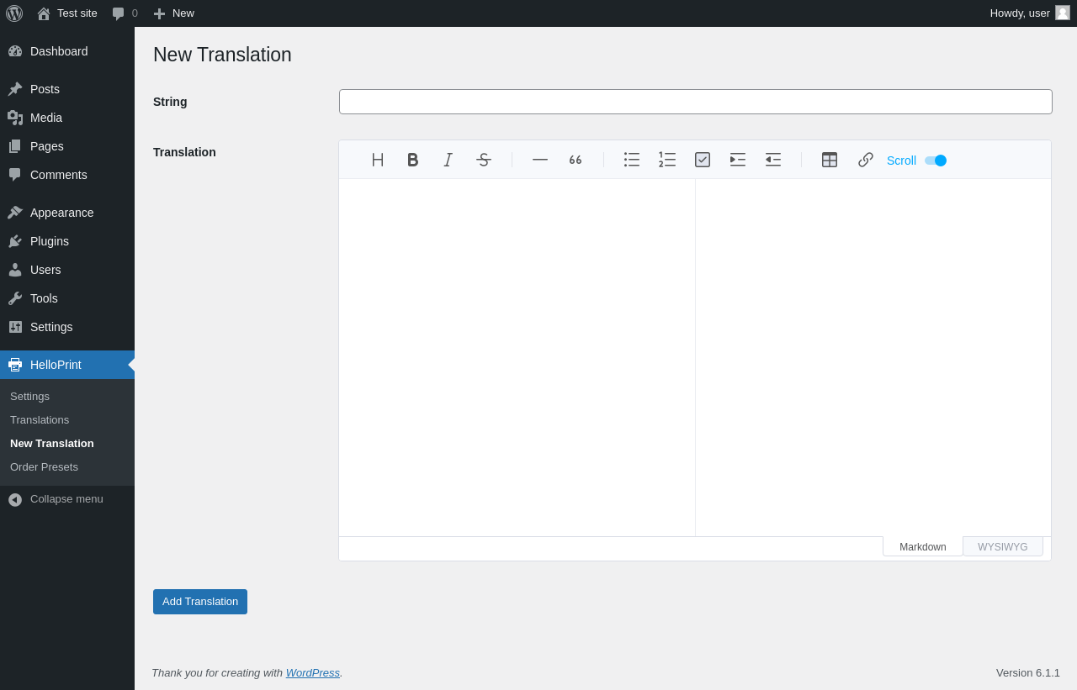Toggle bold formatting in the editor

413,160
